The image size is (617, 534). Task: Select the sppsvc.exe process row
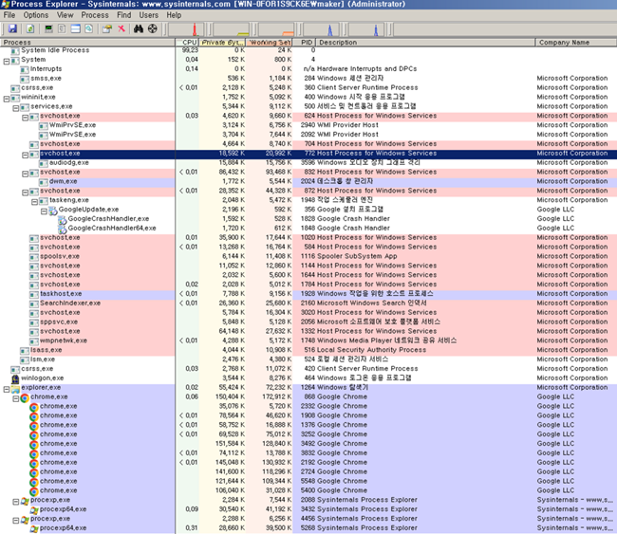pyautogui.click(x=308, y=322)
